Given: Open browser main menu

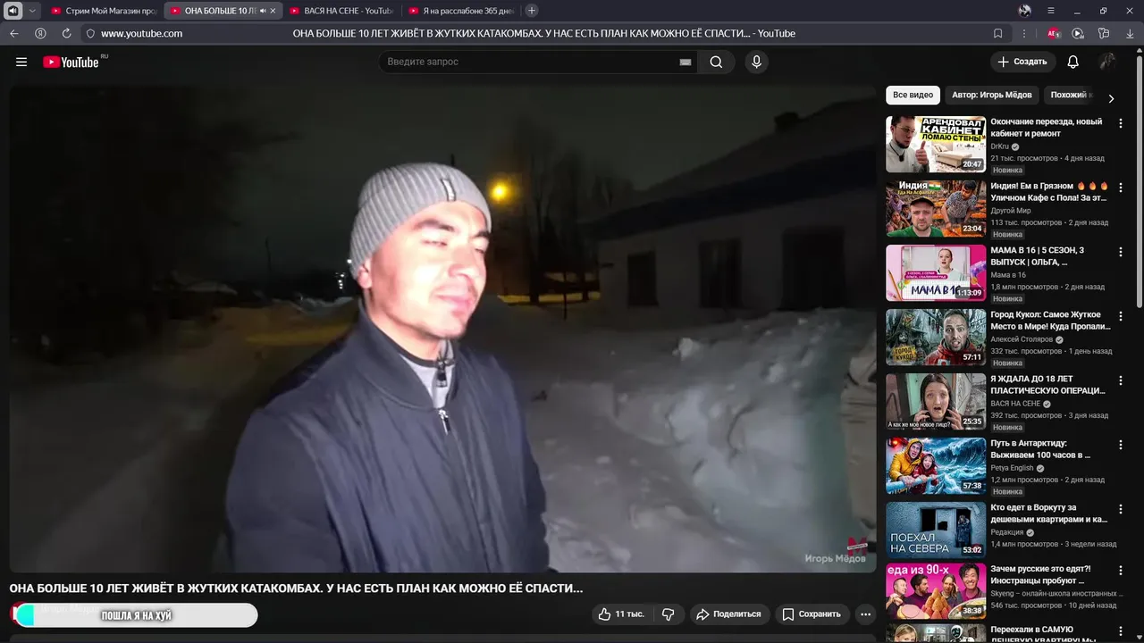Looking at the screenshot, I should [x=1051, y=11].
